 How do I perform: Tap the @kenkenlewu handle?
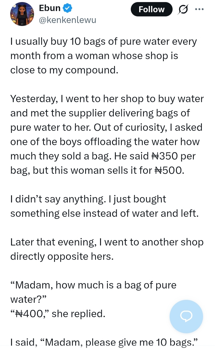coord(67,20)
